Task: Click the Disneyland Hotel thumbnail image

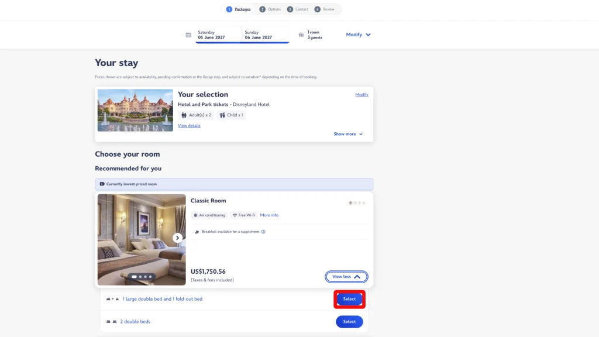Action: coord(135,111)
